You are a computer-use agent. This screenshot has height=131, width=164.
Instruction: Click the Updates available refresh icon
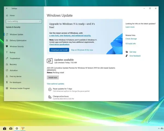[x=49, y=61]
